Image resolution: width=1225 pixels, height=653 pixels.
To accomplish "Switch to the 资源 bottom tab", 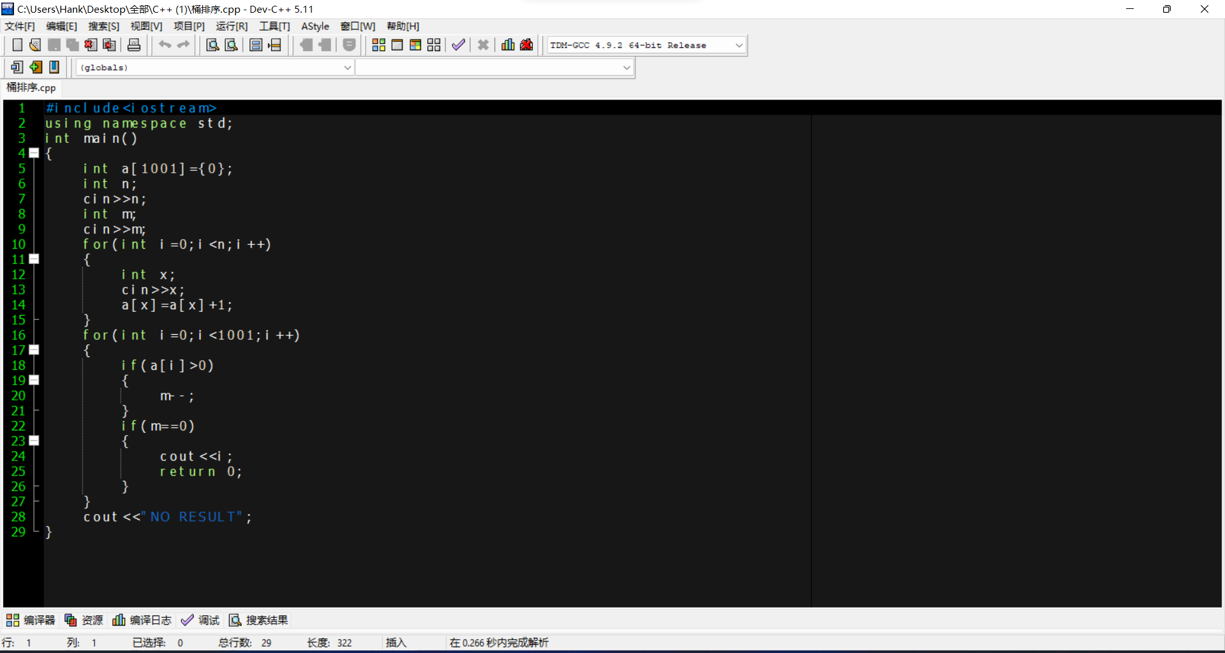I will tap(84, 620).
